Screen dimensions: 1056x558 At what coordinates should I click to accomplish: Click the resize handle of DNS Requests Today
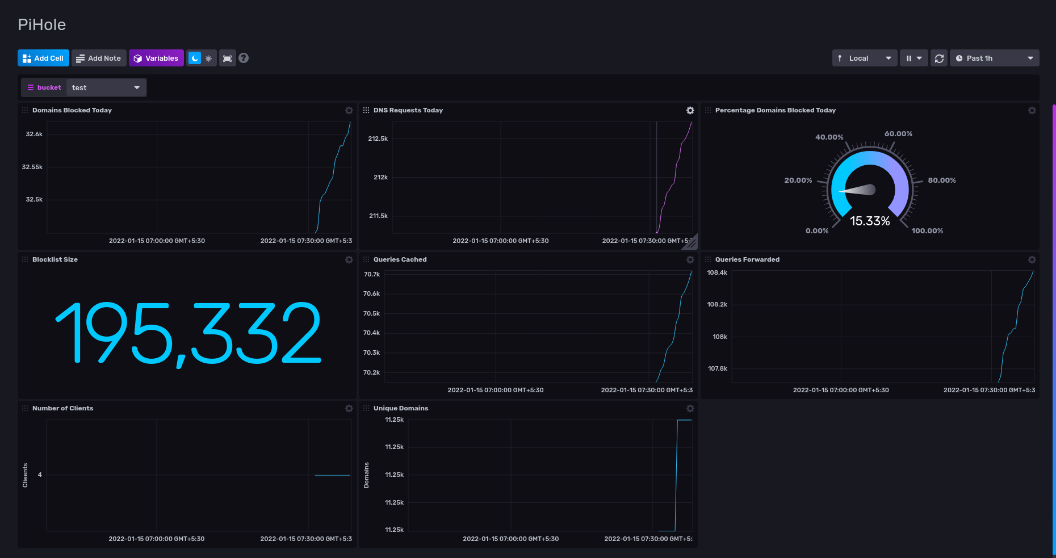pyautogui.click(x=692, y=244)
